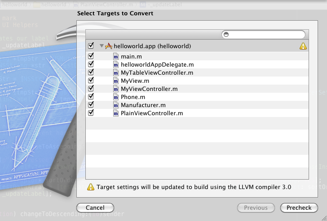The height and width of the screenshot is (221, 327).
Task: Click the helloworld folder in the jump bar
Action: 50,5
